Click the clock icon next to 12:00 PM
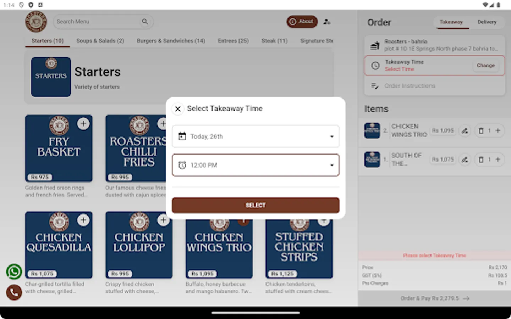The image size is (511, 319). [182, 165]
